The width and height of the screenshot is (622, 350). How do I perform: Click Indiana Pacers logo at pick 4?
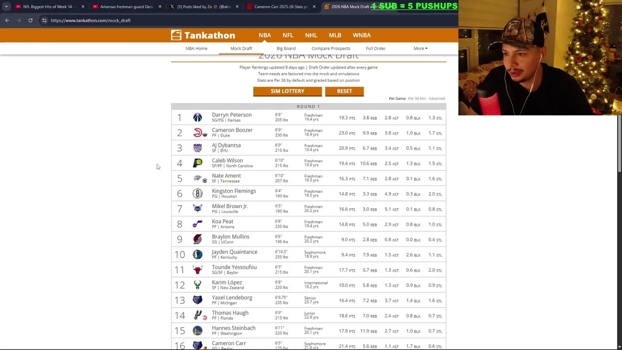[197, 163]
